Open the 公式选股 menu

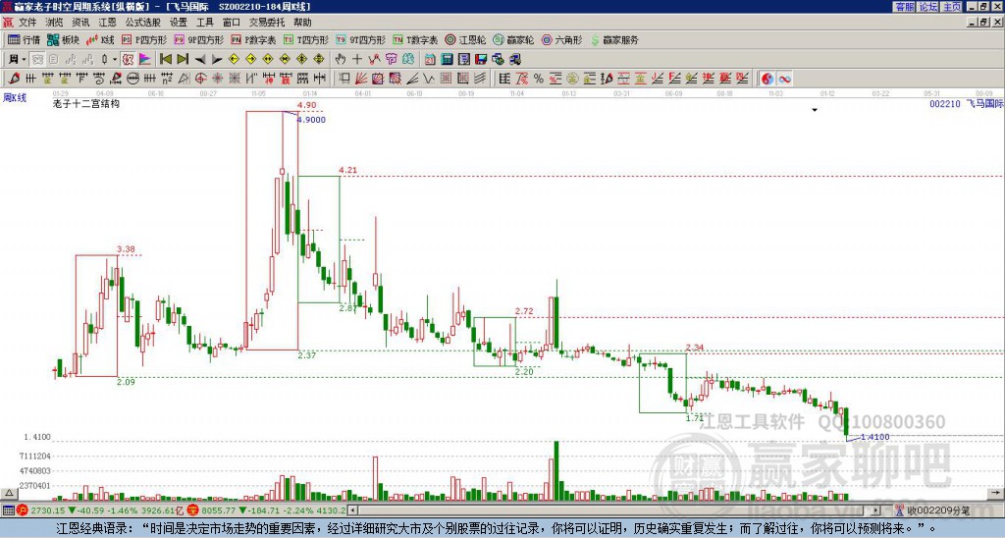coord(142,23)
